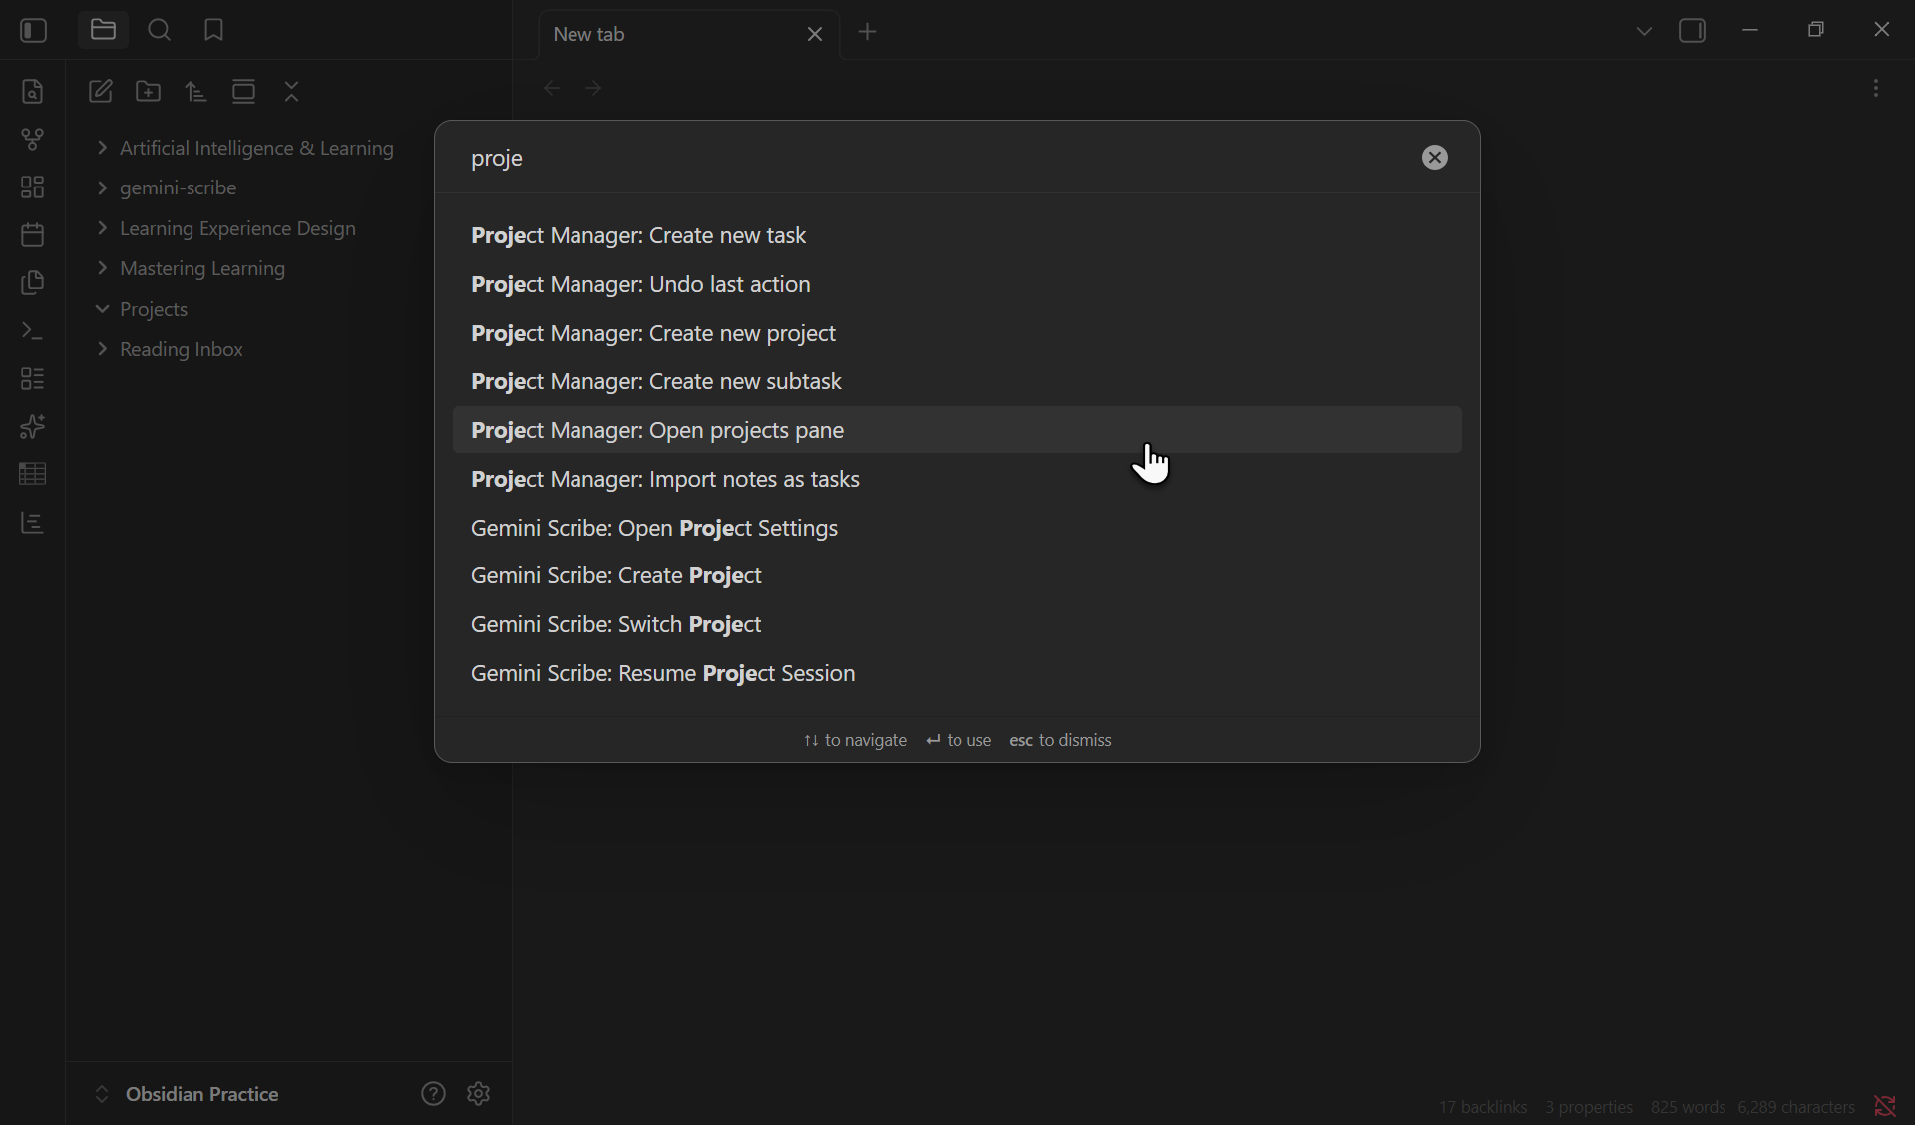Click the table icon in ribbon
This screenshot has height=1125, width=1915.
point(33,475)
